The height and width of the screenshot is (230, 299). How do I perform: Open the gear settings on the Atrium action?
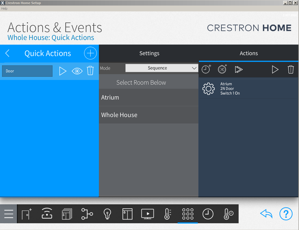point(209,88)
